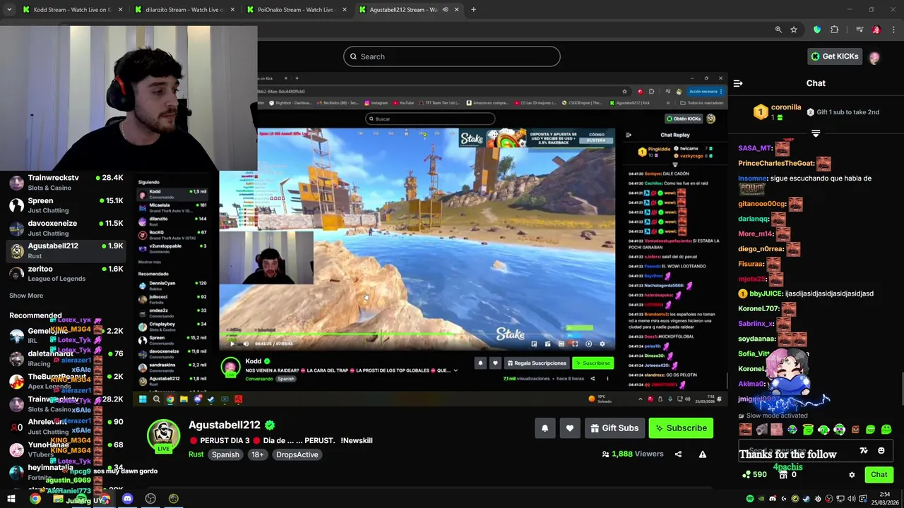Switch to the PoiOnako Stream tab
Viewport: 904px width, 508px height.
(x=295, y=10)
